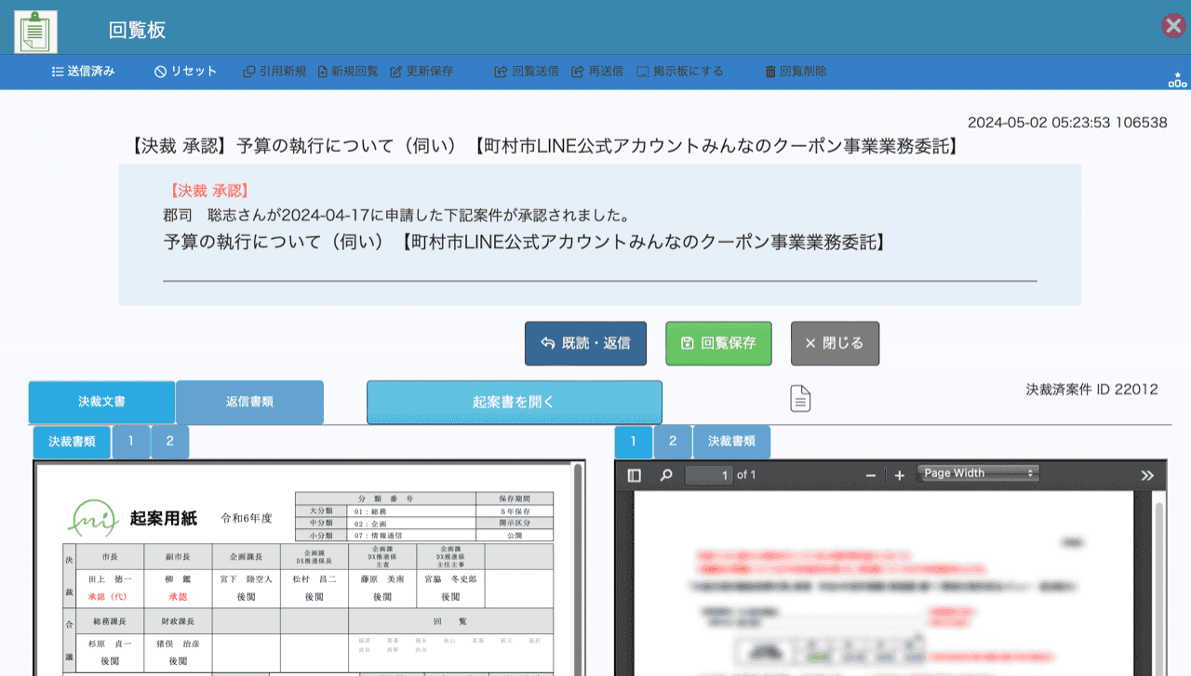Create a new circular via 新規回覧

(348, 72)
